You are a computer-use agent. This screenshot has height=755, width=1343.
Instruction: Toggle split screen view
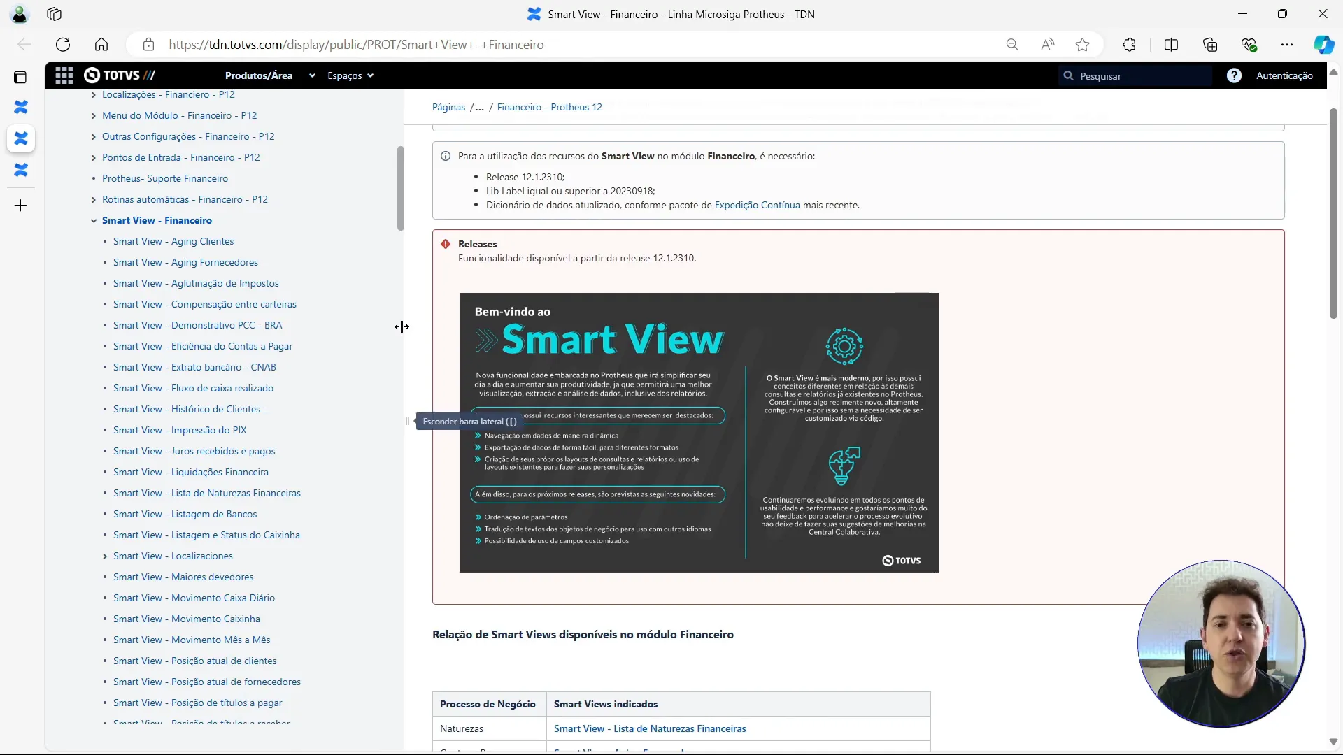(x=1171, y=45)
